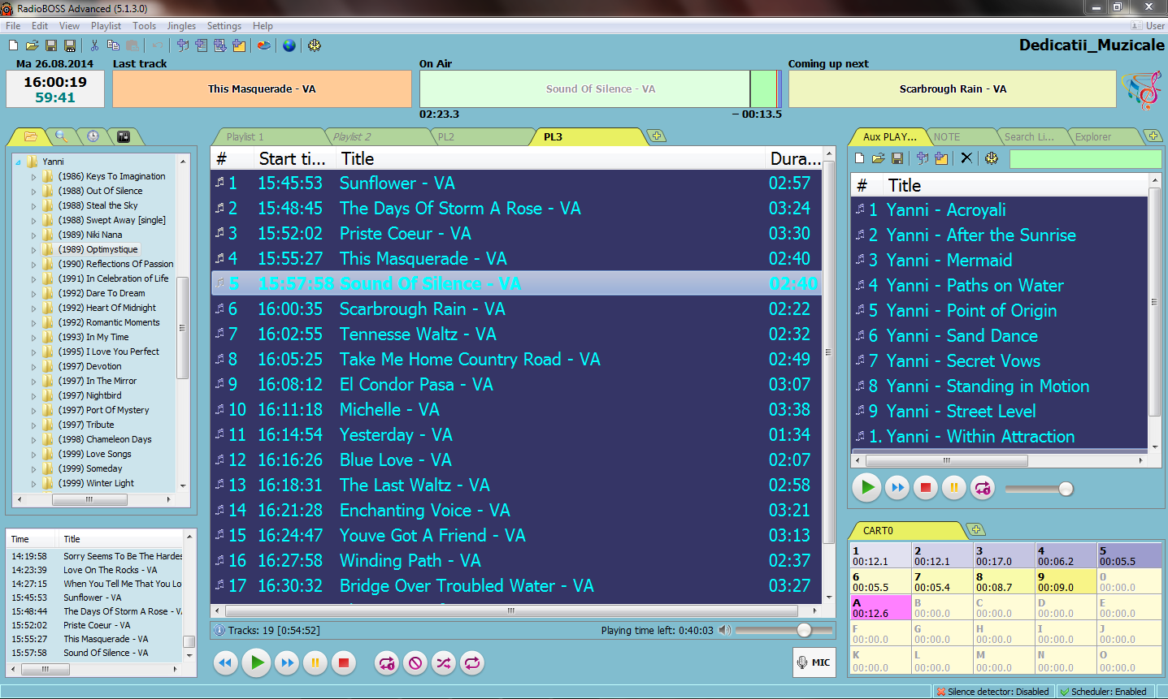Toggle shuffle mode for main playlist
The height and width of the screenshot is (699, 1168).
click(443, 663)
